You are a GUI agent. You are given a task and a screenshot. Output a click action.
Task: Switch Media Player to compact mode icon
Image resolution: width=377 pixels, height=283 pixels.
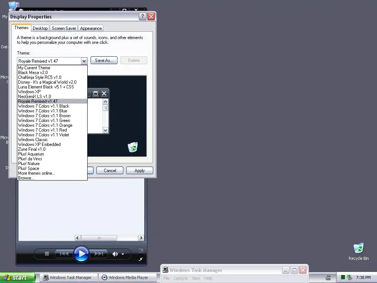[x=141, y=259]
